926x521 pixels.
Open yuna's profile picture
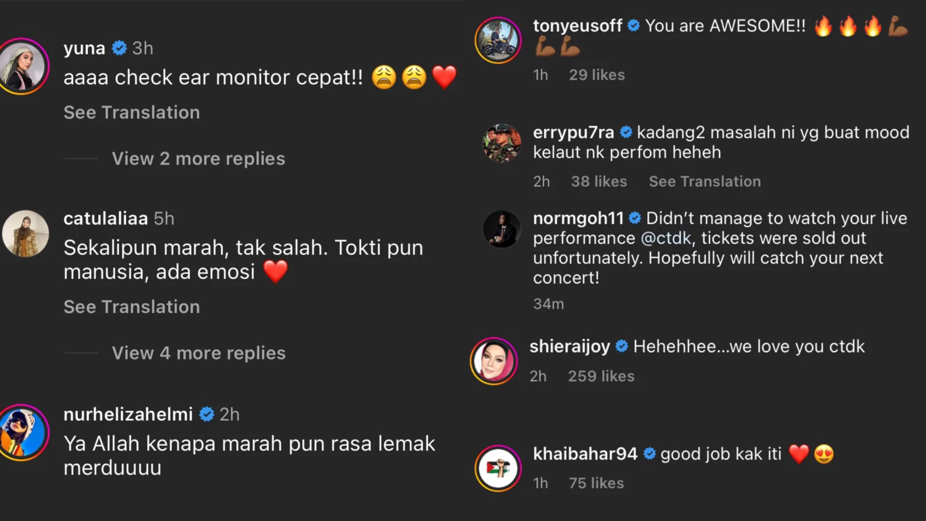(x=23, y=66)
